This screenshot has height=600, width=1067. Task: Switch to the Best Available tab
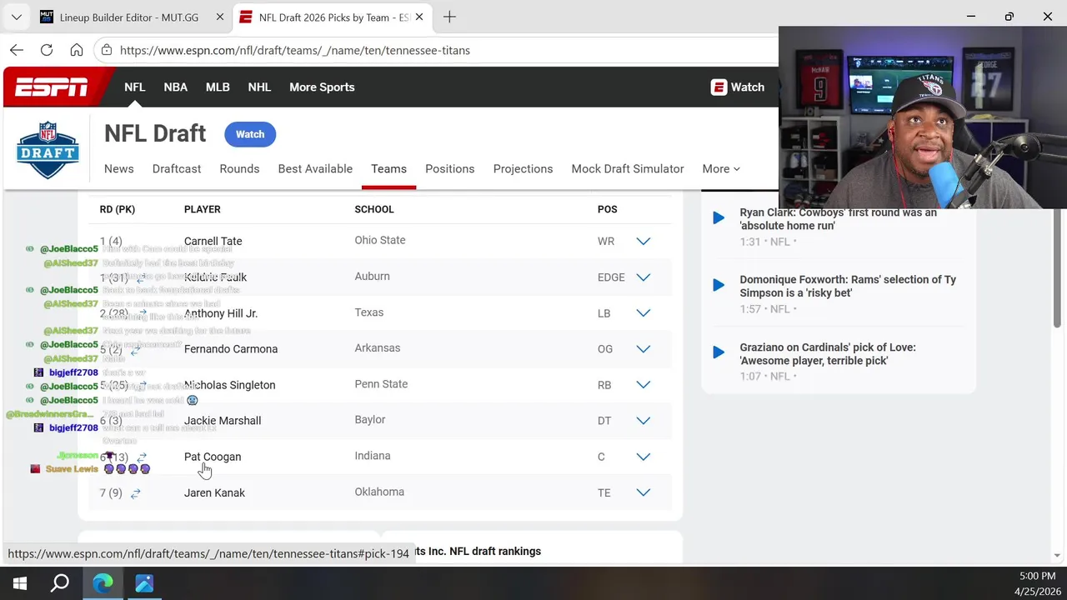point(315,168)
